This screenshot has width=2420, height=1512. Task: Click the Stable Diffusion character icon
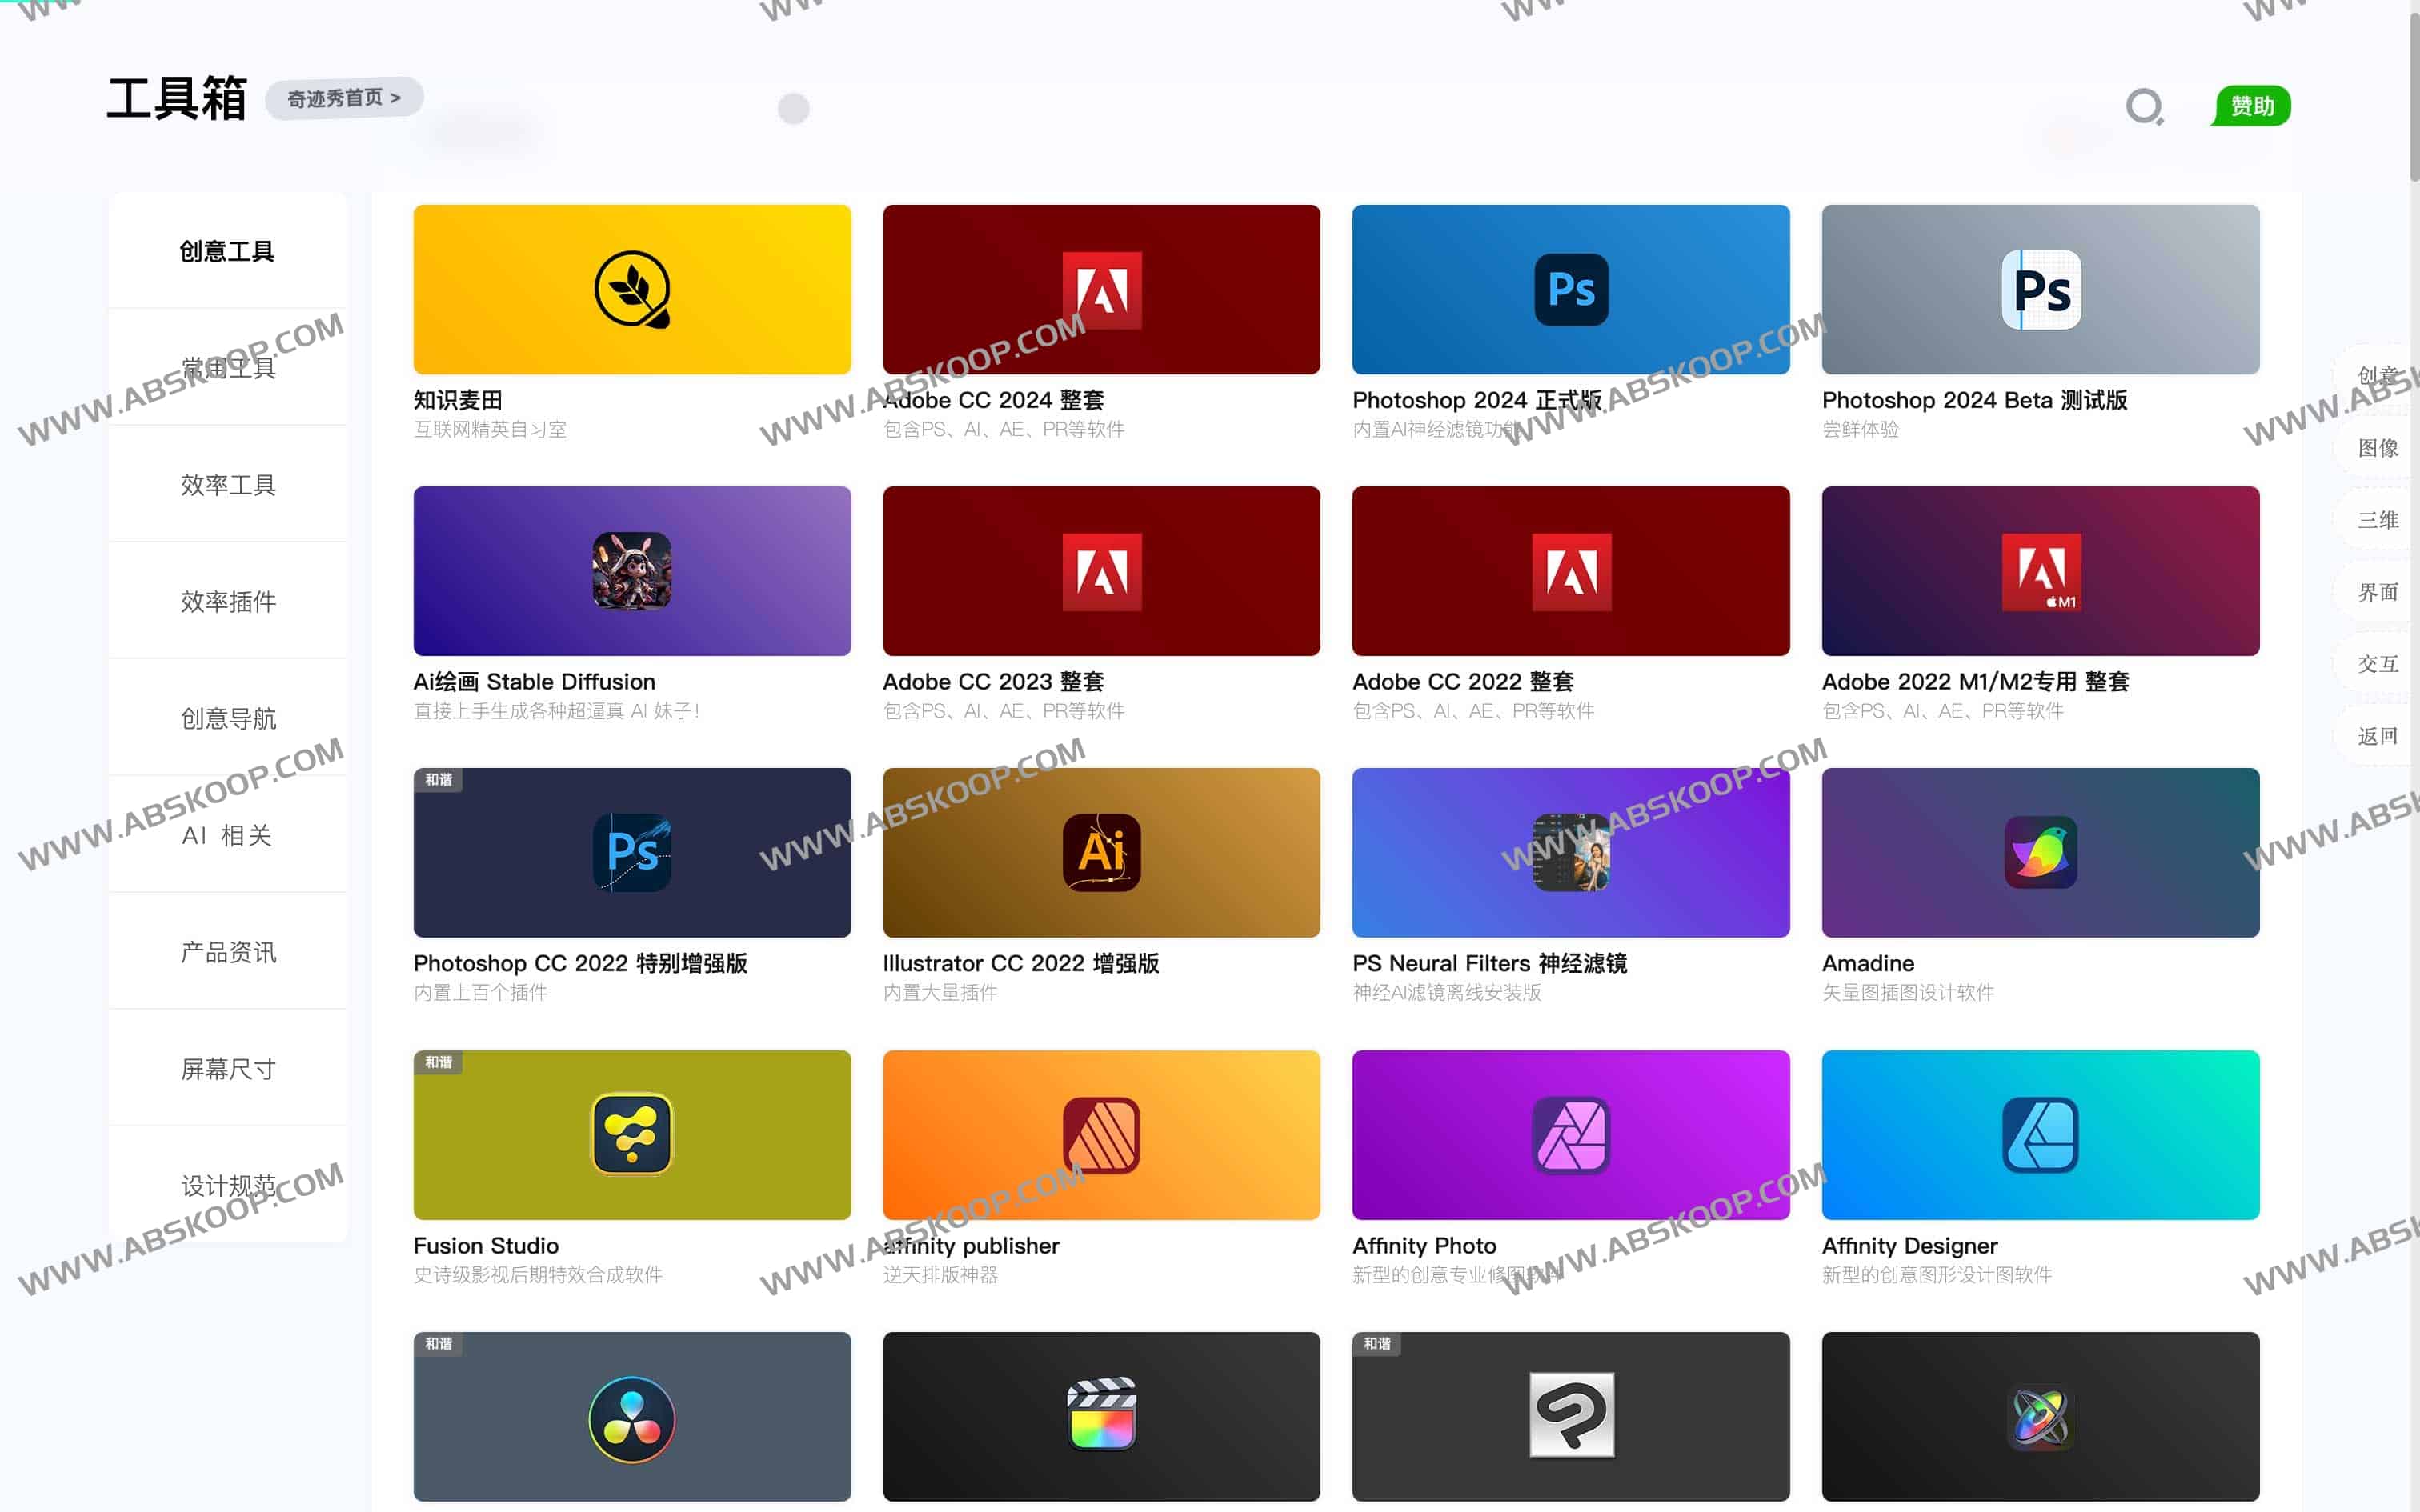(632, 571)
